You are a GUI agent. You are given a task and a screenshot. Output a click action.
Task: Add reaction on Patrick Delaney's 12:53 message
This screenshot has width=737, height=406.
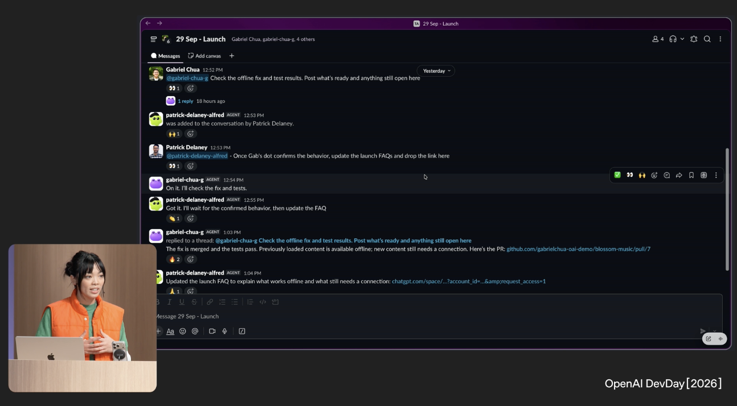tap(191, 166)
